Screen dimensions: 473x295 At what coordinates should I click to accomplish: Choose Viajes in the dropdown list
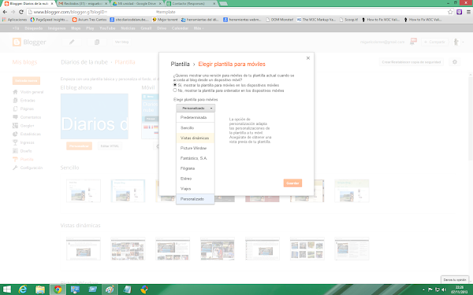(196, 189)
